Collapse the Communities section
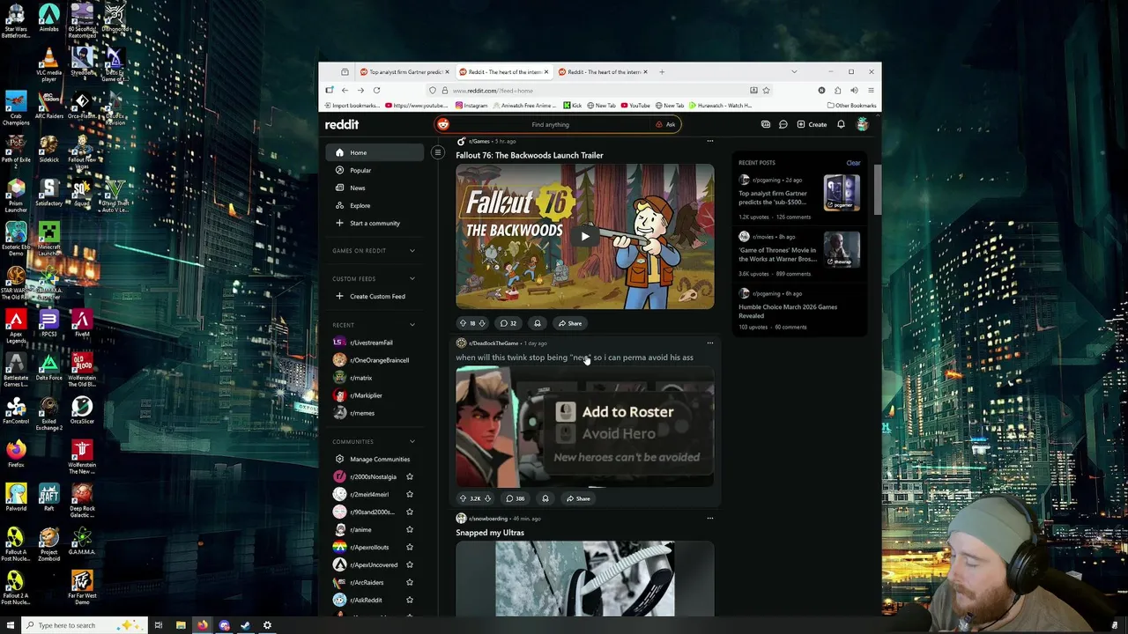The height and width of the screenshot is (634, 1128). [412, 441]
